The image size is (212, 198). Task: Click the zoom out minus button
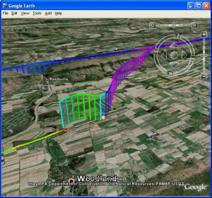coord(204,77)
